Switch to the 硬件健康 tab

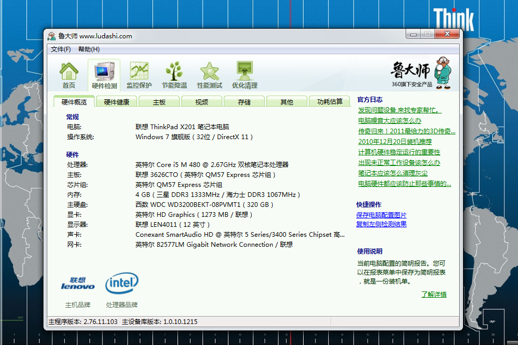116,102
